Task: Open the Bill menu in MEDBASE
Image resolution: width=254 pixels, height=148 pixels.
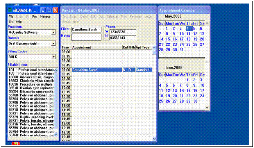Action: point(27,16)
